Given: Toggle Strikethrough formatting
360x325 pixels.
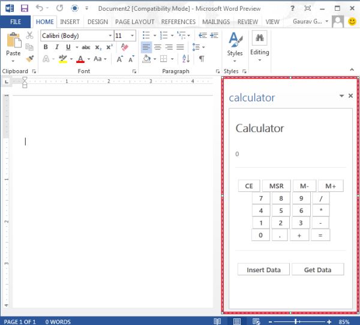Looking at the screenshot, I should click(86, 47).
